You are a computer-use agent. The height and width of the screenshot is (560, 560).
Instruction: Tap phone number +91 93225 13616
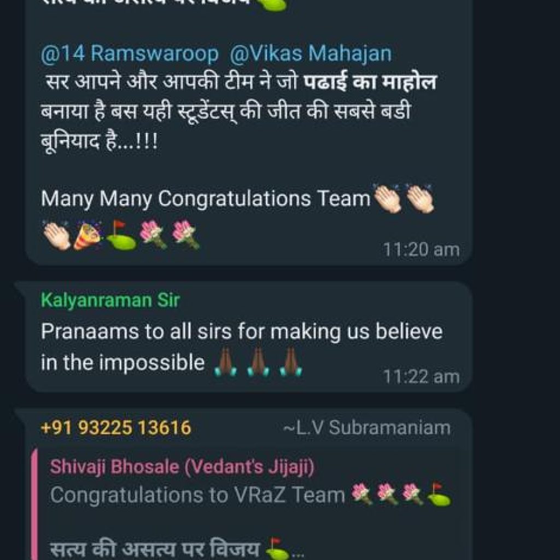[x=116, y=428]
